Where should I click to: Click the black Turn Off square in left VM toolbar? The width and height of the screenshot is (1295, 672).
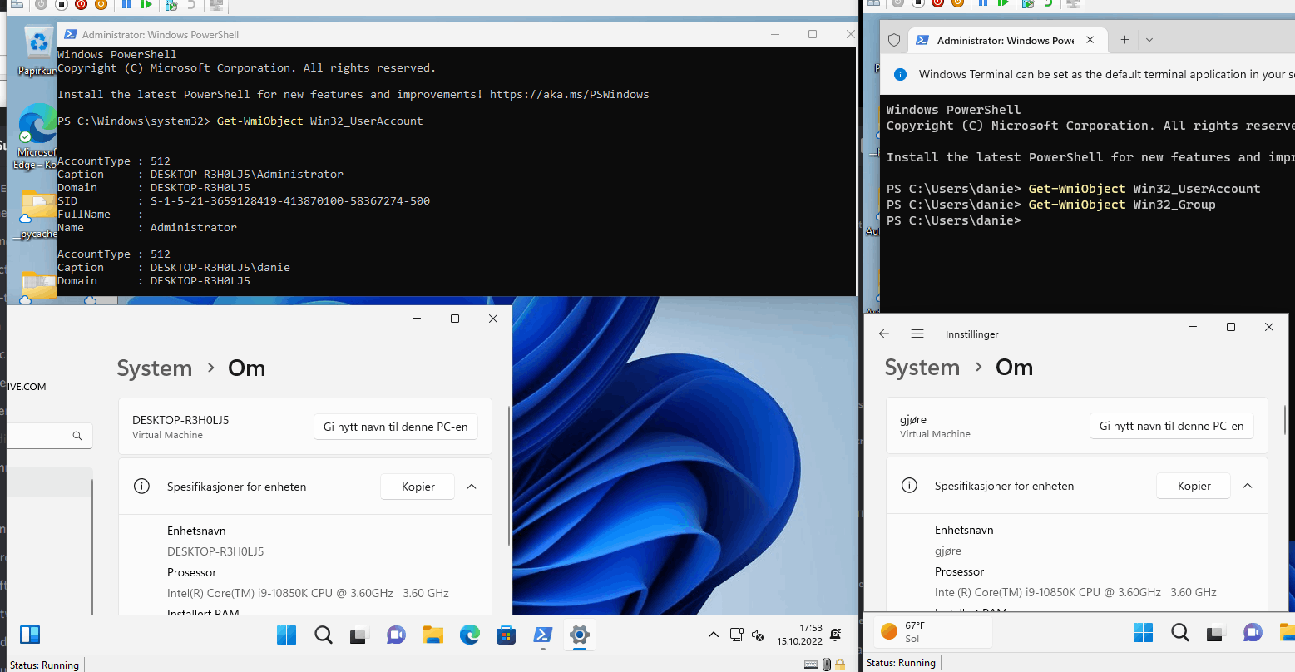[61, 3]
